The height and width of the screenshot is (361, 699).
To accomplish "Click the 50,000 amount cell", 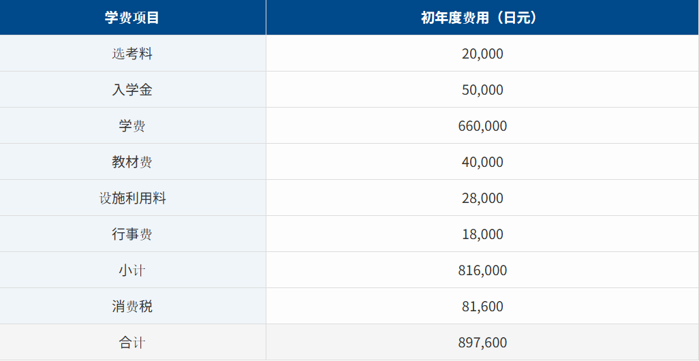I will point(482,90).
